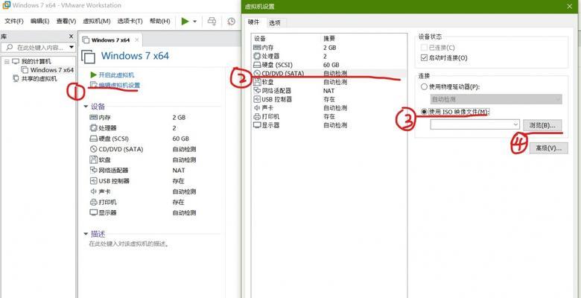Viewport: 581px width, 298px height.
Task: Click the 浏览(B)... button
Action: (x=542, y=125)
